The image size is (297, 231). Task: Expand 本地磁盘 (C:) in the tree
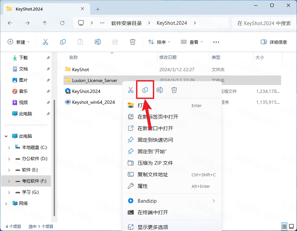pos(9,148)
